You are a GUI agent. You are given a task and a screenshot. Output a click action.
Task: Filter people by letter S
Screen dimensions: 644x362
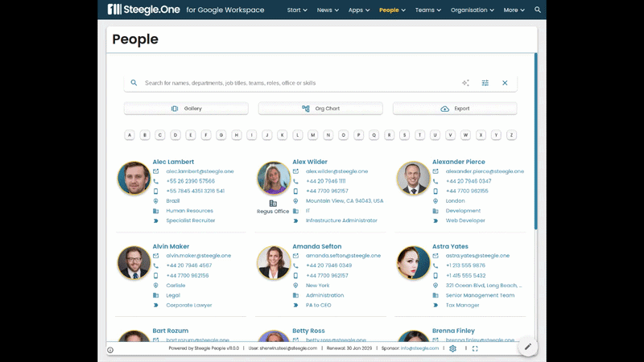(405, 134)
